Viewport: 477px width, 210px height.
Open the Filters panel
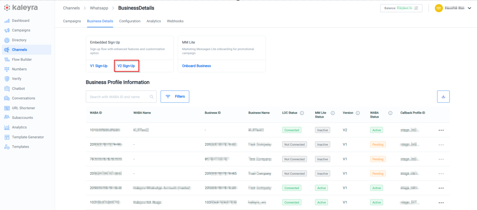[175, 97]
